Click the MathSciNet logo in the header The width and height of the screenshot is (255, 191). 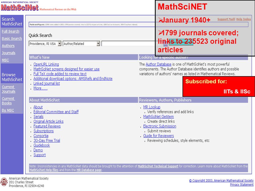click(20, 7)
